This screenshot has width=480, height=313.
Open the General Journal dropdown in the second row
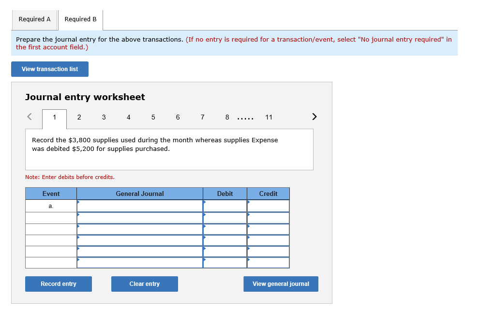tap(139, 217)
